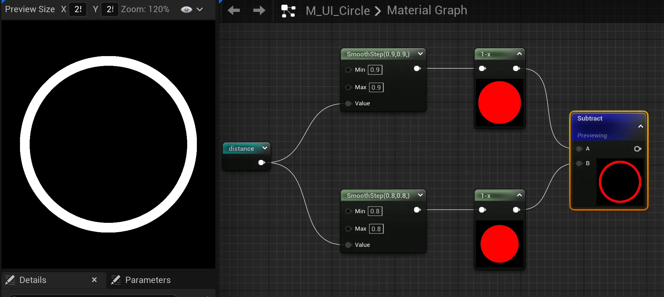Click the graph hierarchy icon beside M_UI_Circle
The image size is (664, 297).
288,11
